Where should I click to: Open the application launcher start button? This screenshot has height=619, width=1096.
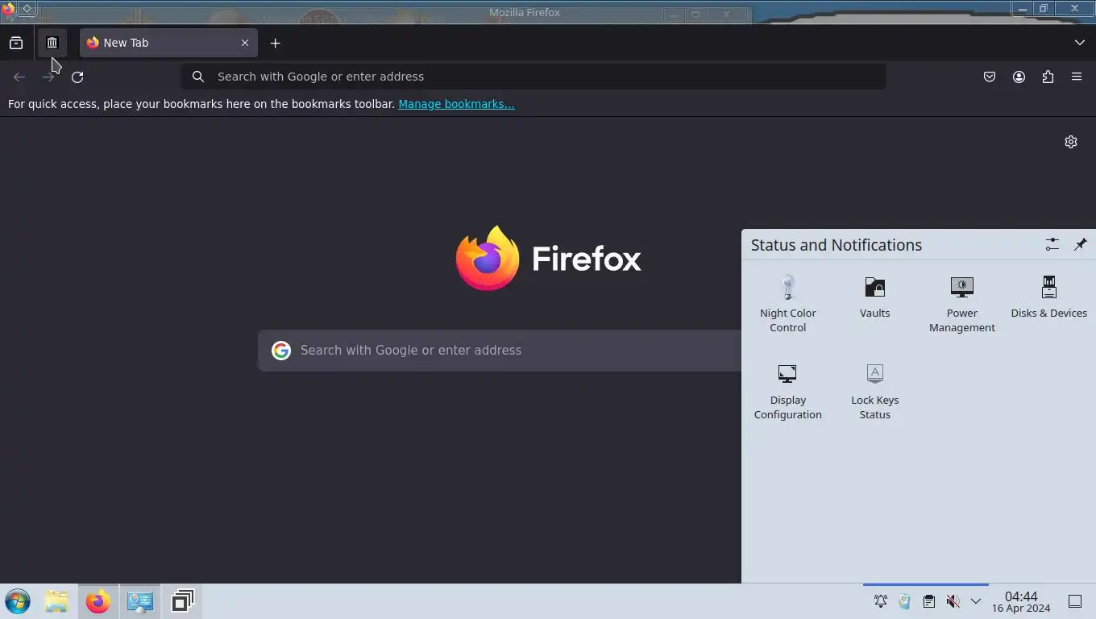pyautogui.click(x=18, y=601)
